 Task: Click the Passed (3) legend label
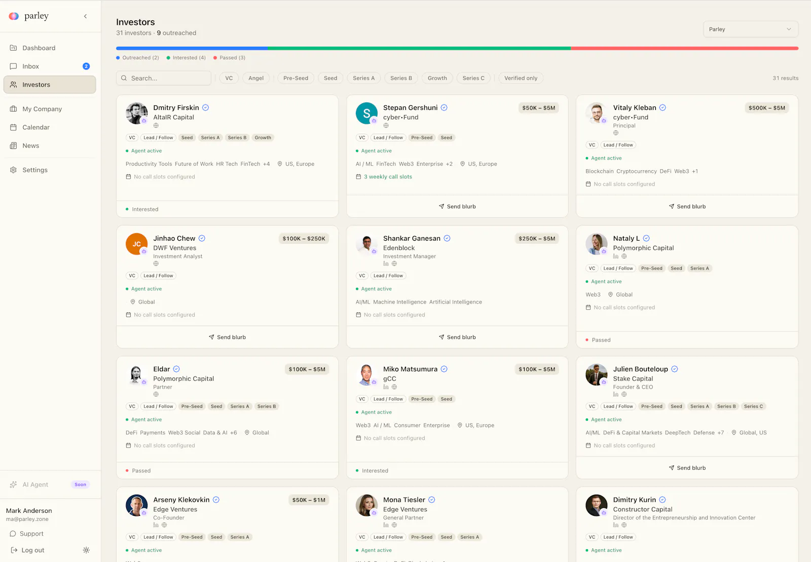[x=232, y=58]
